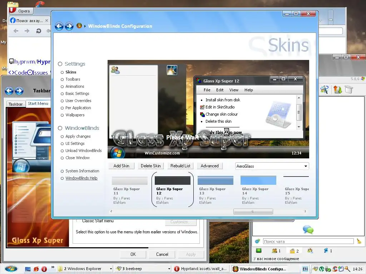Click the beebeep tools wrench icon
Image resolution: width=366 pixels, height=274 pixels.
(325, 90)
